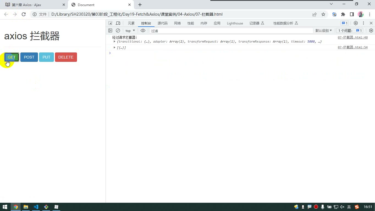Open DevTools settings gear in tab bar
Screen dimensions: 375x211
(356, 23)
